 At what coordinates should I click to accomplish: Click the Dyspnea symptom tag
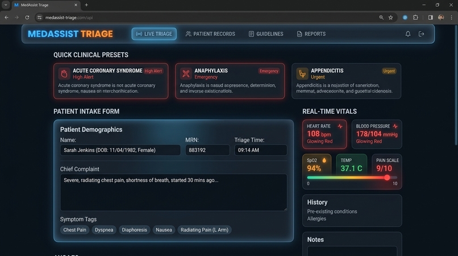click(104, 230)
